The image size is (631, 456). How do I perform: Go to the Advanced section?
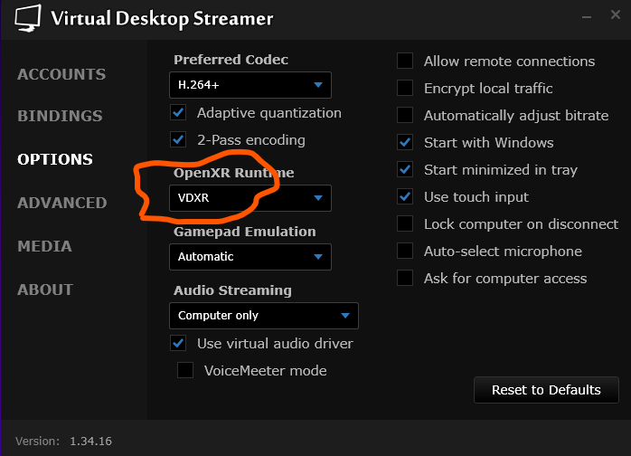tap(61, 203)
